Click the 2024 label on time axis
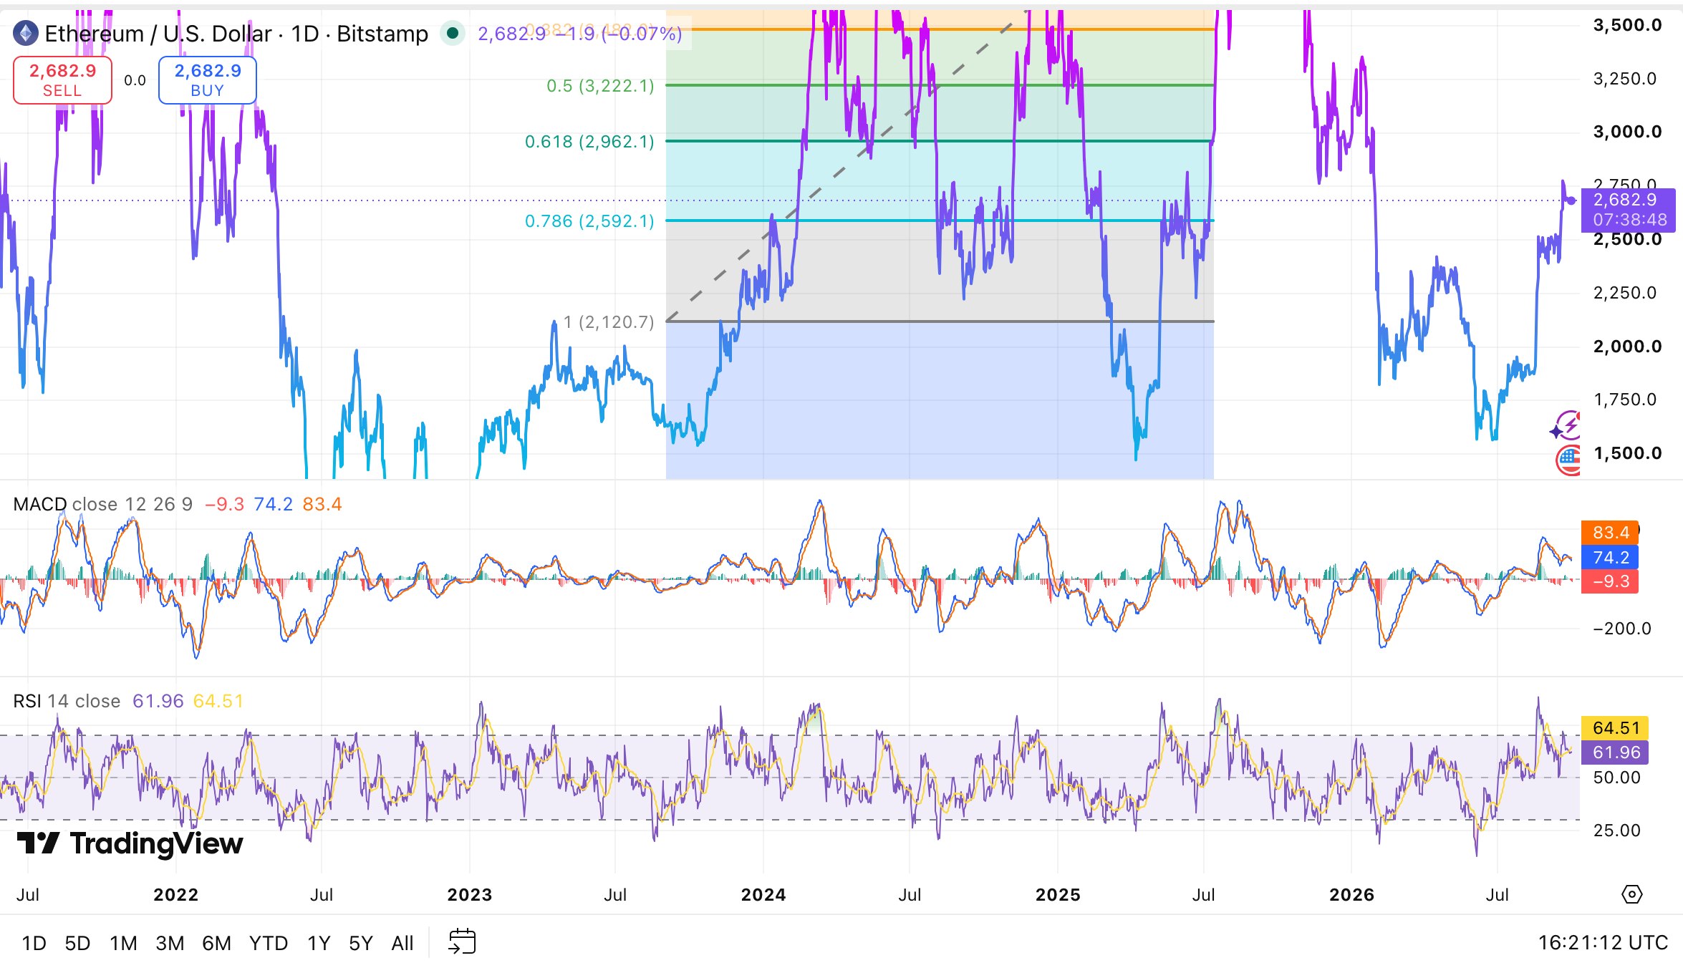 point(763,894)
